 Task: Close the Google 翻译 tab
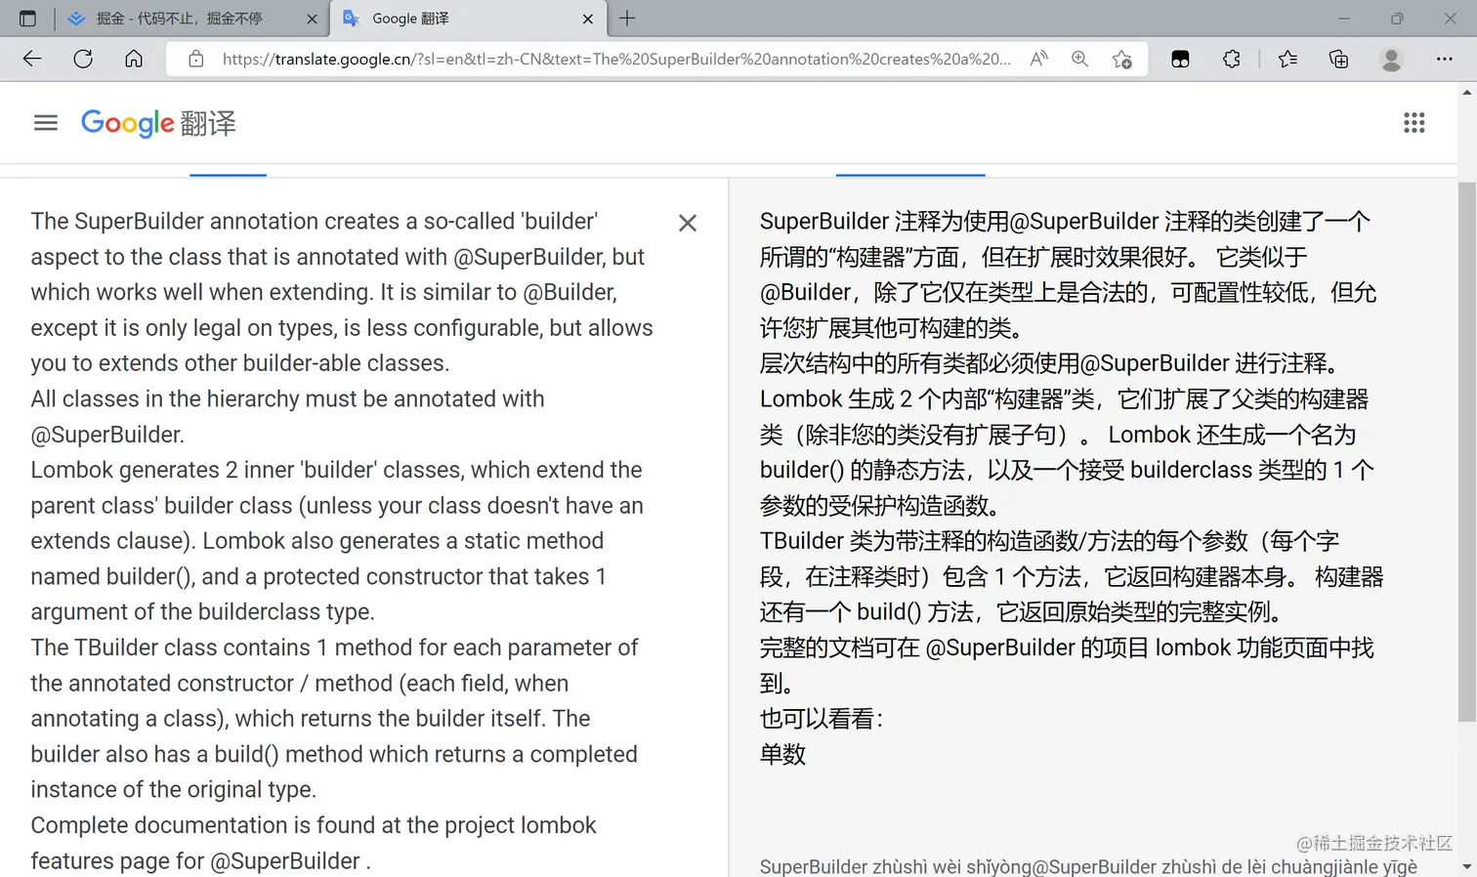point(587,19)
